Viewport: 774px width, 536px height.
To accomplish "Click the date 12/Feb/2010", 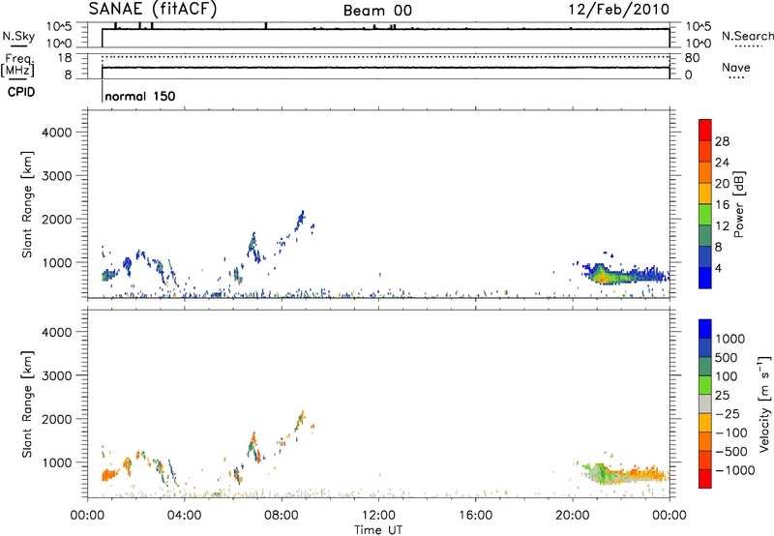I will (x=619, y=9).
